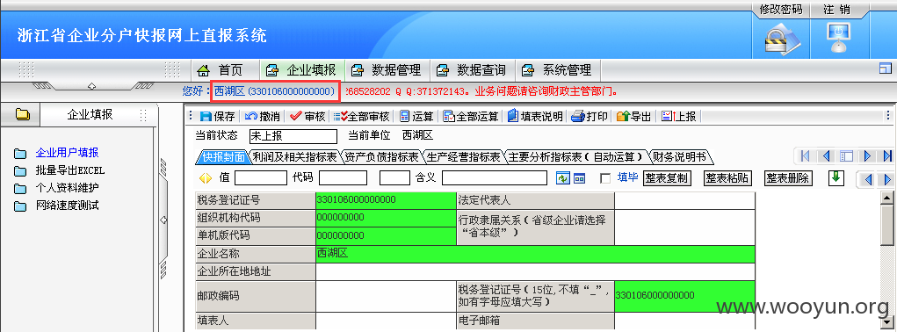
Task: Click the 整表删除 button
Action: [788, 178]
